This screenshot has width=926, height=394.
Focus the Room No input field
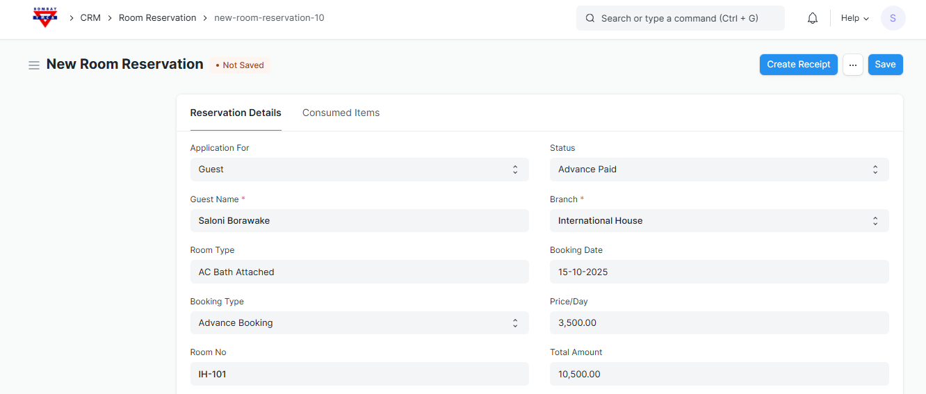tap(359, 375)
